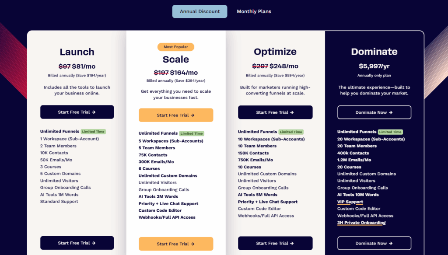Screen dimensions: 448x255
Task: Start Free Trial for Optimize plan, top button
Action: click(x=275, y=112)
